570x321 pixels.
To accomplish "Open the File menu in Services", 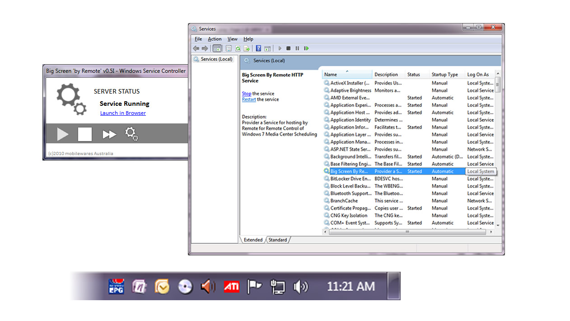I will coord(198,39).
